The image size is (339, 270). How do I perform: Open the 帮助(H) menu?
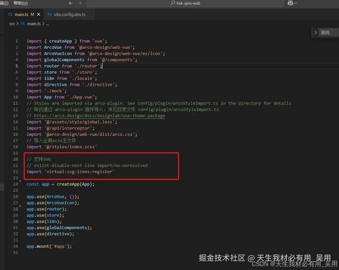(x=21, y=3)
